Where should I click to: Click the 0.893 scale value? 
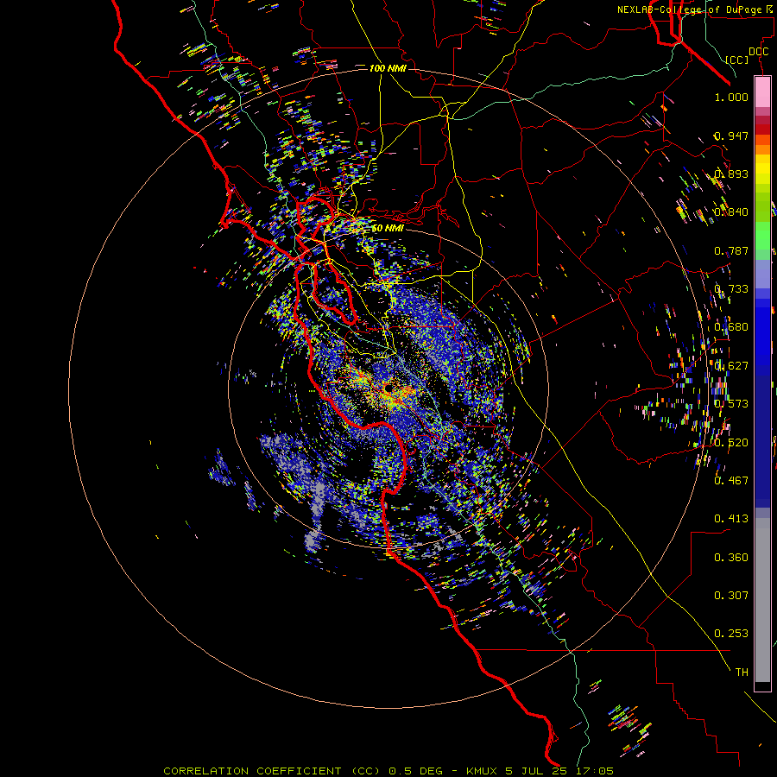click(x=731, y=174)
